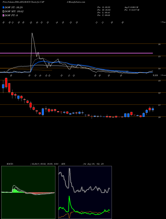
Task: Open the ADX indicator chart panel
Action: click(85, 192)
